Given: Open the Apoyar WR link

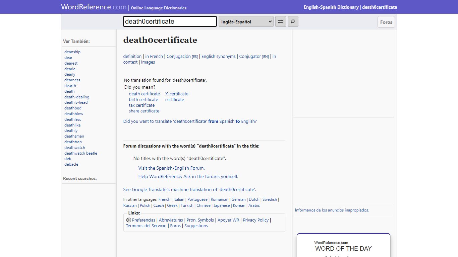Looking at the screenshot, I should [x=228, y=220].
